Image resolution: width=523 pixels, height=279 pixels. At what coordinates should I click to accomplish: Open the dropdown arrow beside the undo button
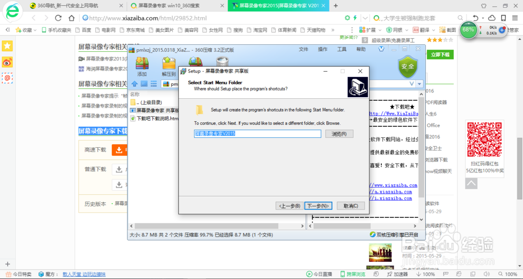483,18
